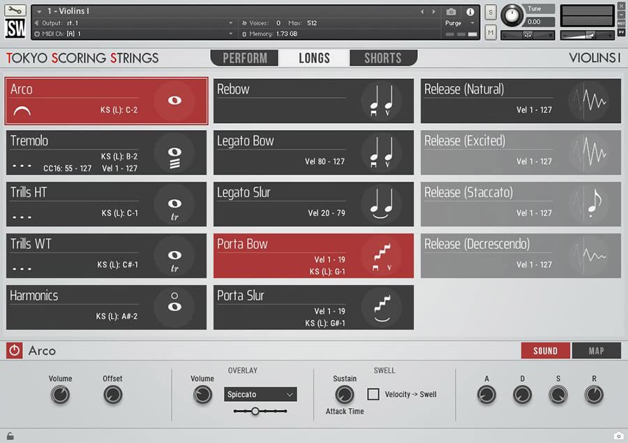
Task: Switch to the MAP tab
Action: [x=597, y=350]
